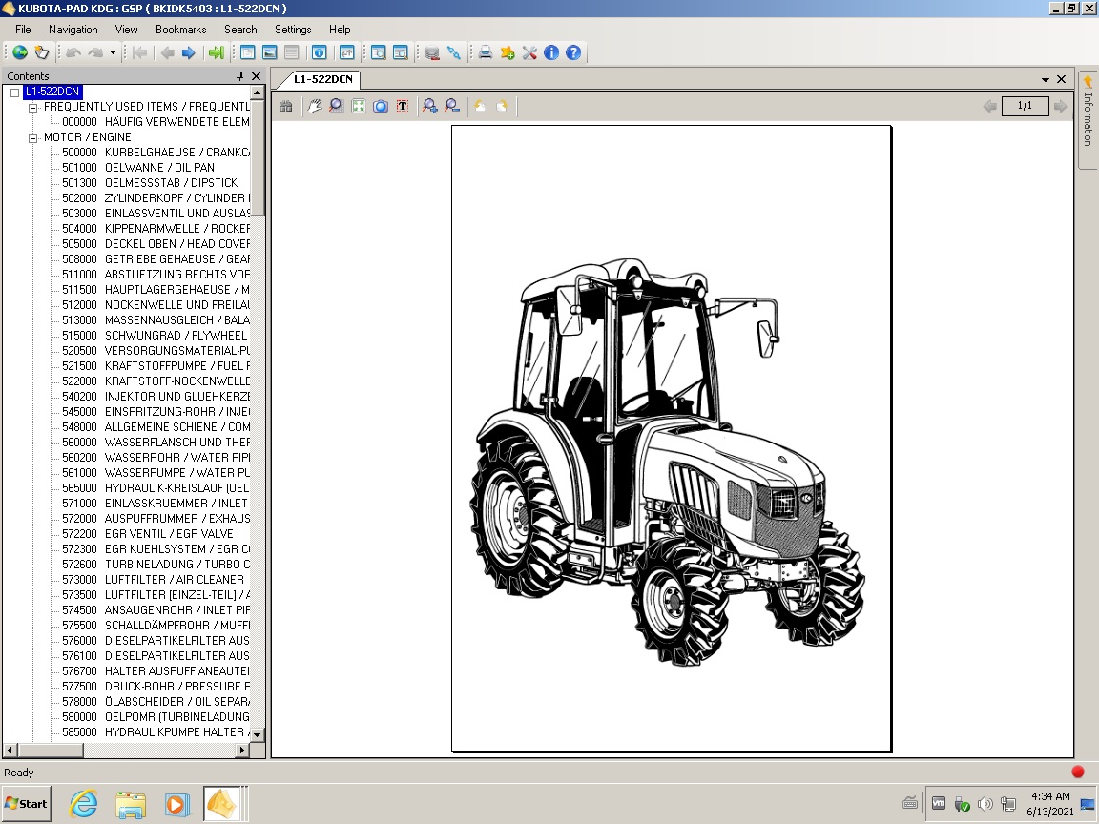Select the text selection T tool
Viewport: 1099px width, 824px height.
click(x=403, y=106)
